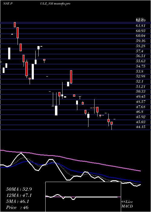Viewport: 151px width, 212px height.
Task: Click the 50MA : 52.9 label
Action: click(x=19, y=189)
